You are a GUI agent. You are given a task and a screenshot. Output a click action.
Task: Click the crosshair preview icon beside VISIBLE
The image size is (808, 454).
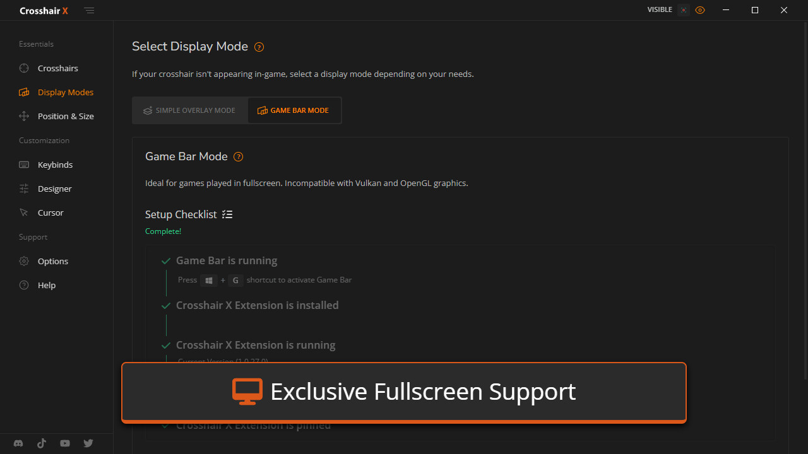(x=684, y=10)
